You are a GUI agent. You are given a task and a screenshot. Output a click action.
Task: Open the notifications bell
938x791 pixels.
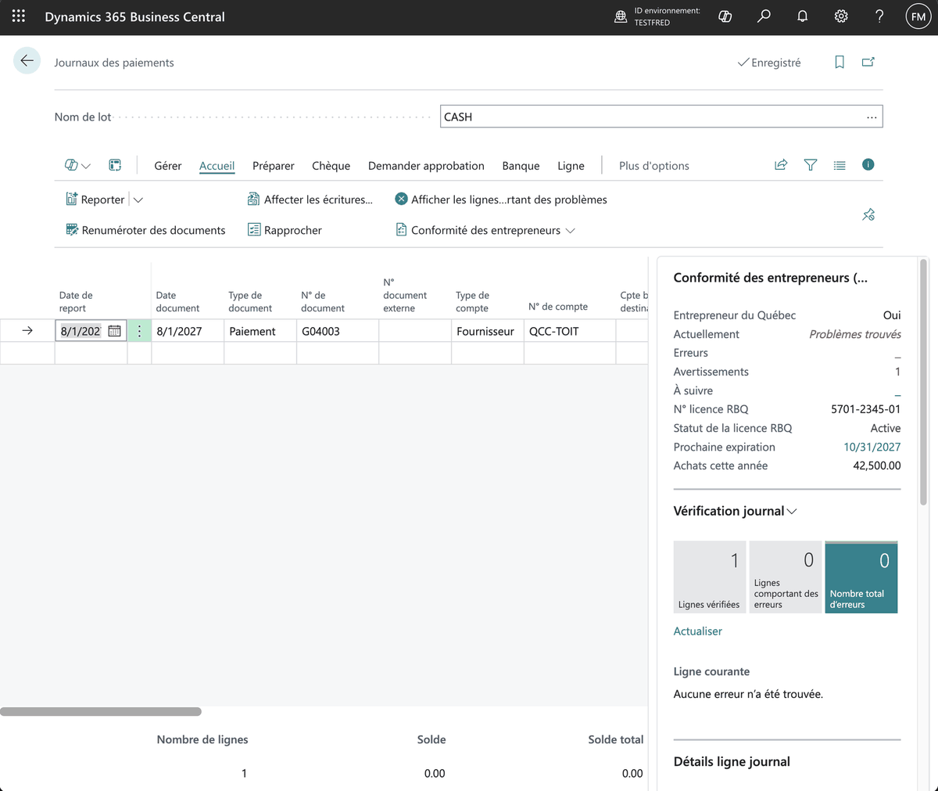click(x=802, y=16)
